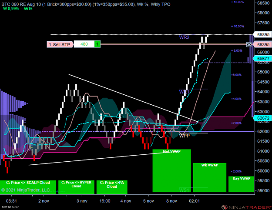Click the 'C: Price <> SCALP Cloud' signal box

[28, 187]
